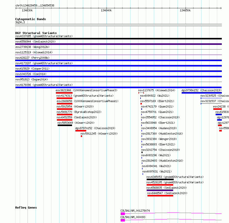Select the RefSeq Genes track title
This screenshot has width=229, height=223.
tap(26, 208)
